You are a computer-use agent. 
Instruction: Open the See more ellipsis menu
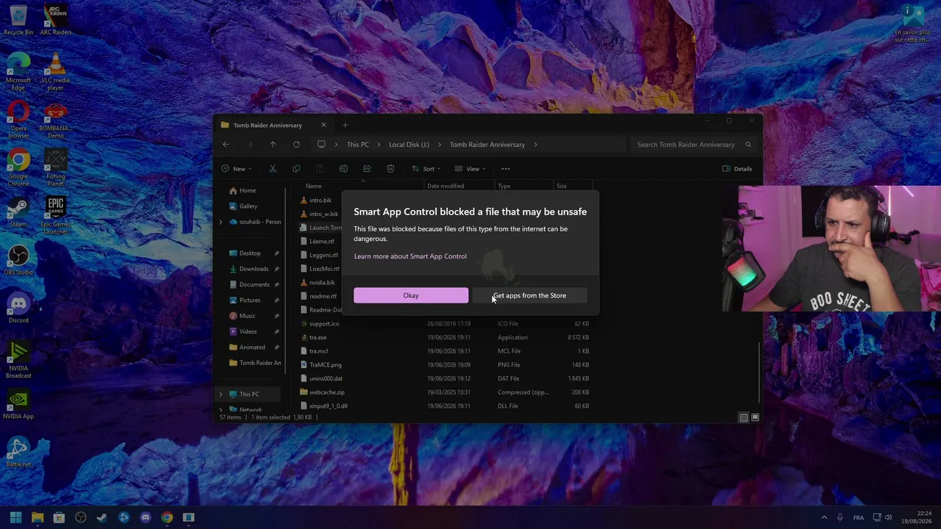[505, 169]
